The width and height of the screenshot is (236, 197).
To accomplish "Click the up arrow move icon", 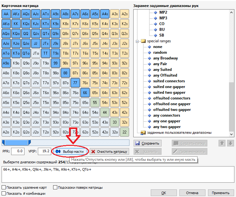I will click(223, 143).
